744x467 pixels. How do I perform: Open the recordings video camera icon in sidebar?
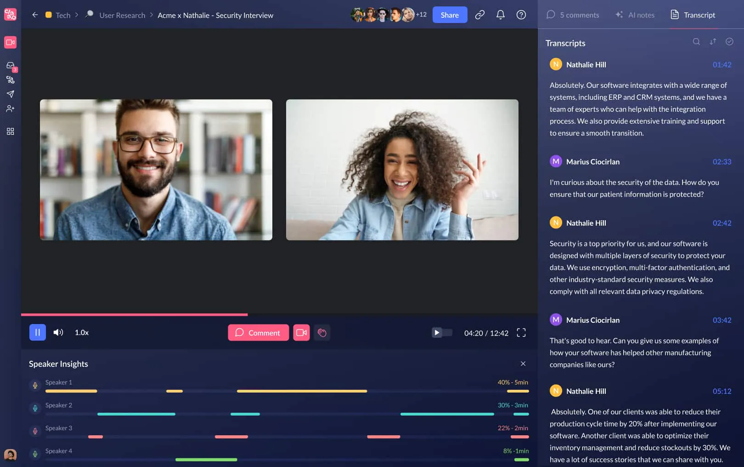(10, 42)
